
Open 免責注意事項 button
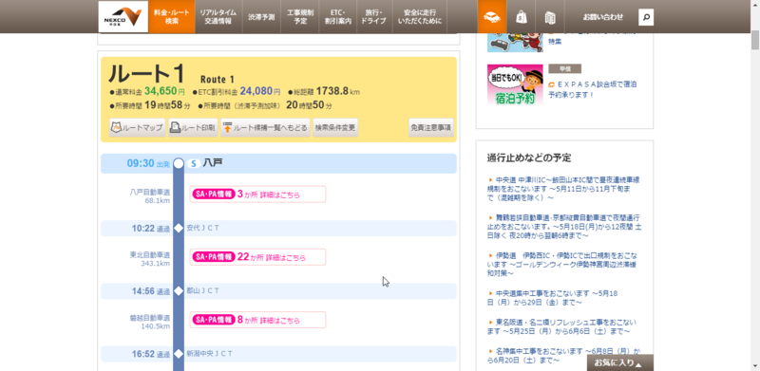click(x=431, y=128)
